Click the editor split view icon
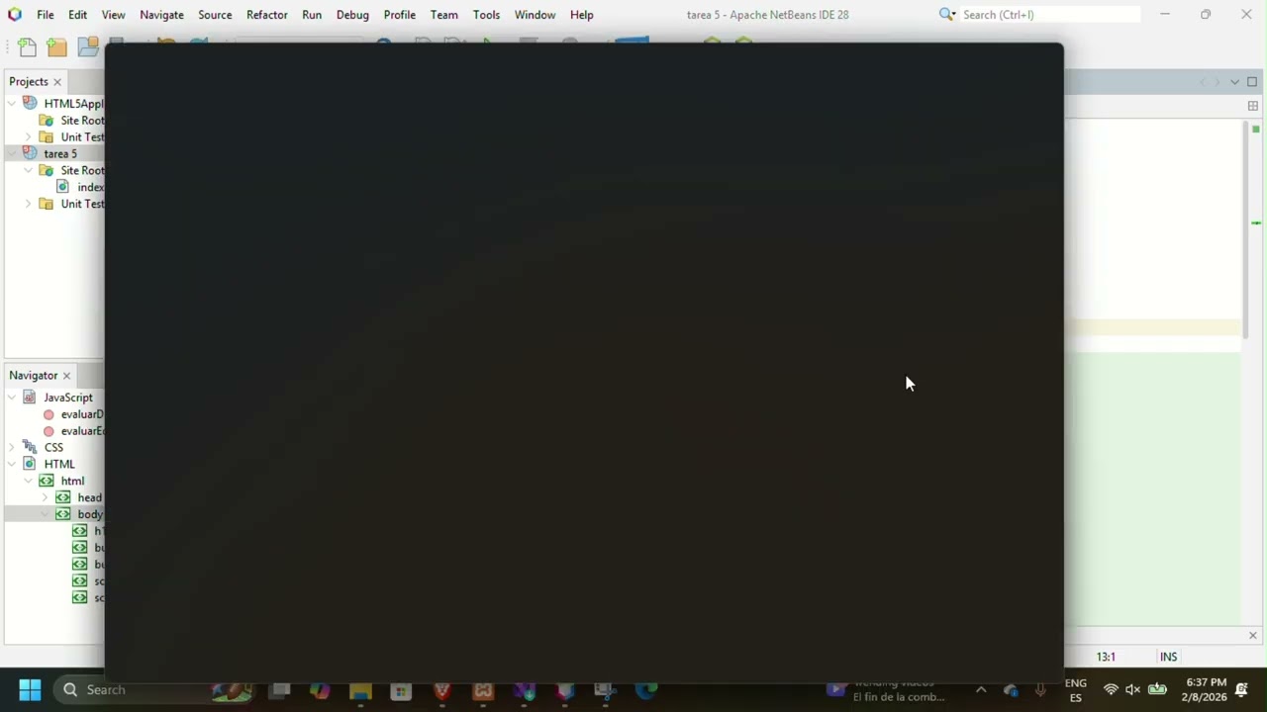The width and height of the screenshot is (1267, 712). (1253, 106)
